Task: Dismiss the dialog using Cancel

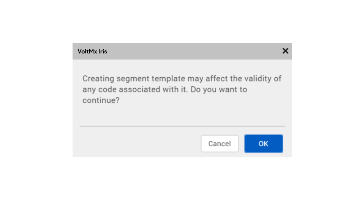Action: coord(220,144)
